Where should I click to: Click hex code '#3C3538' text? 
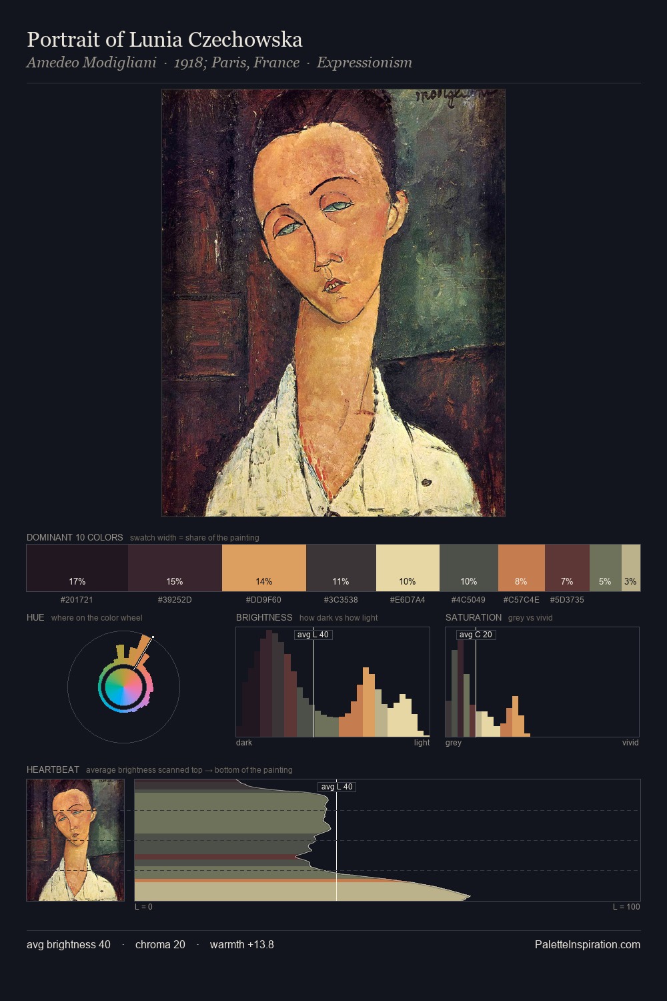coord(341,600)
